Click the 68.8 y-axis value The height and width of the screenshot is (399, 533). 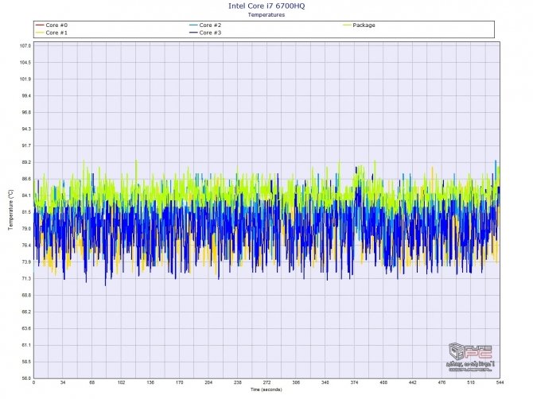(x=25, y=296)
